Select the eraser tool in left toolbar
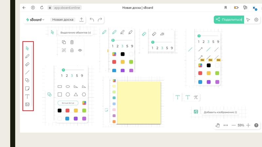The image size is (262, 147). tap(28, 64)
